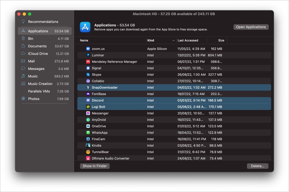Select Parallels VMs in the sidebar
This screenshot has height=192, width=289.
[x=39, y=91]
